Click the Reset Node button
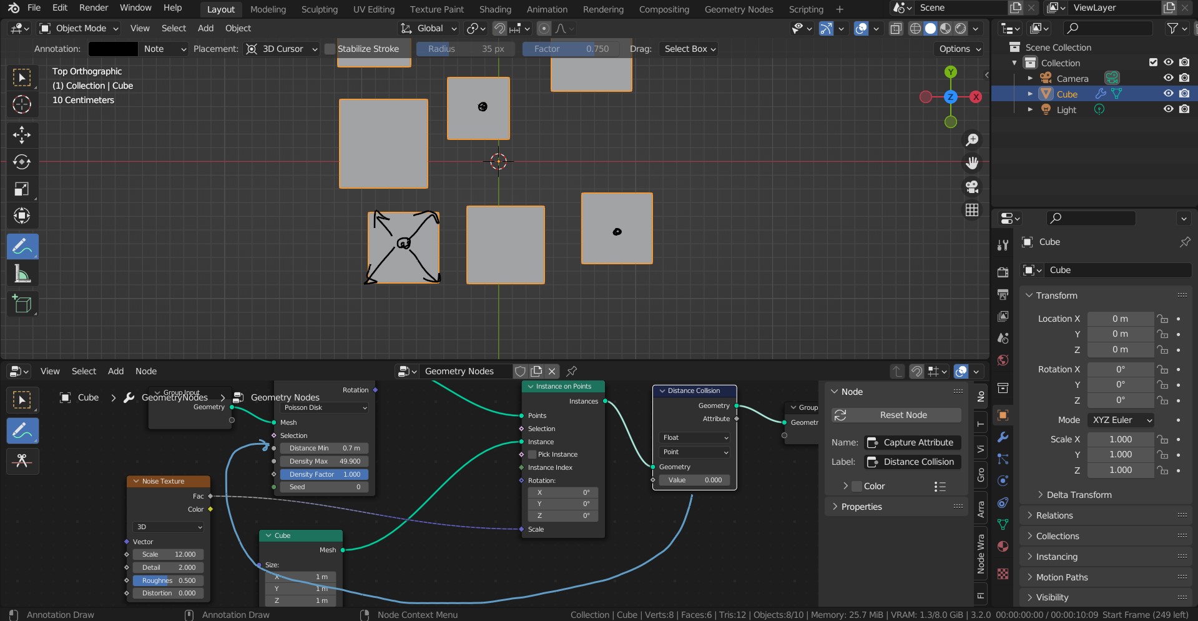 896,415
